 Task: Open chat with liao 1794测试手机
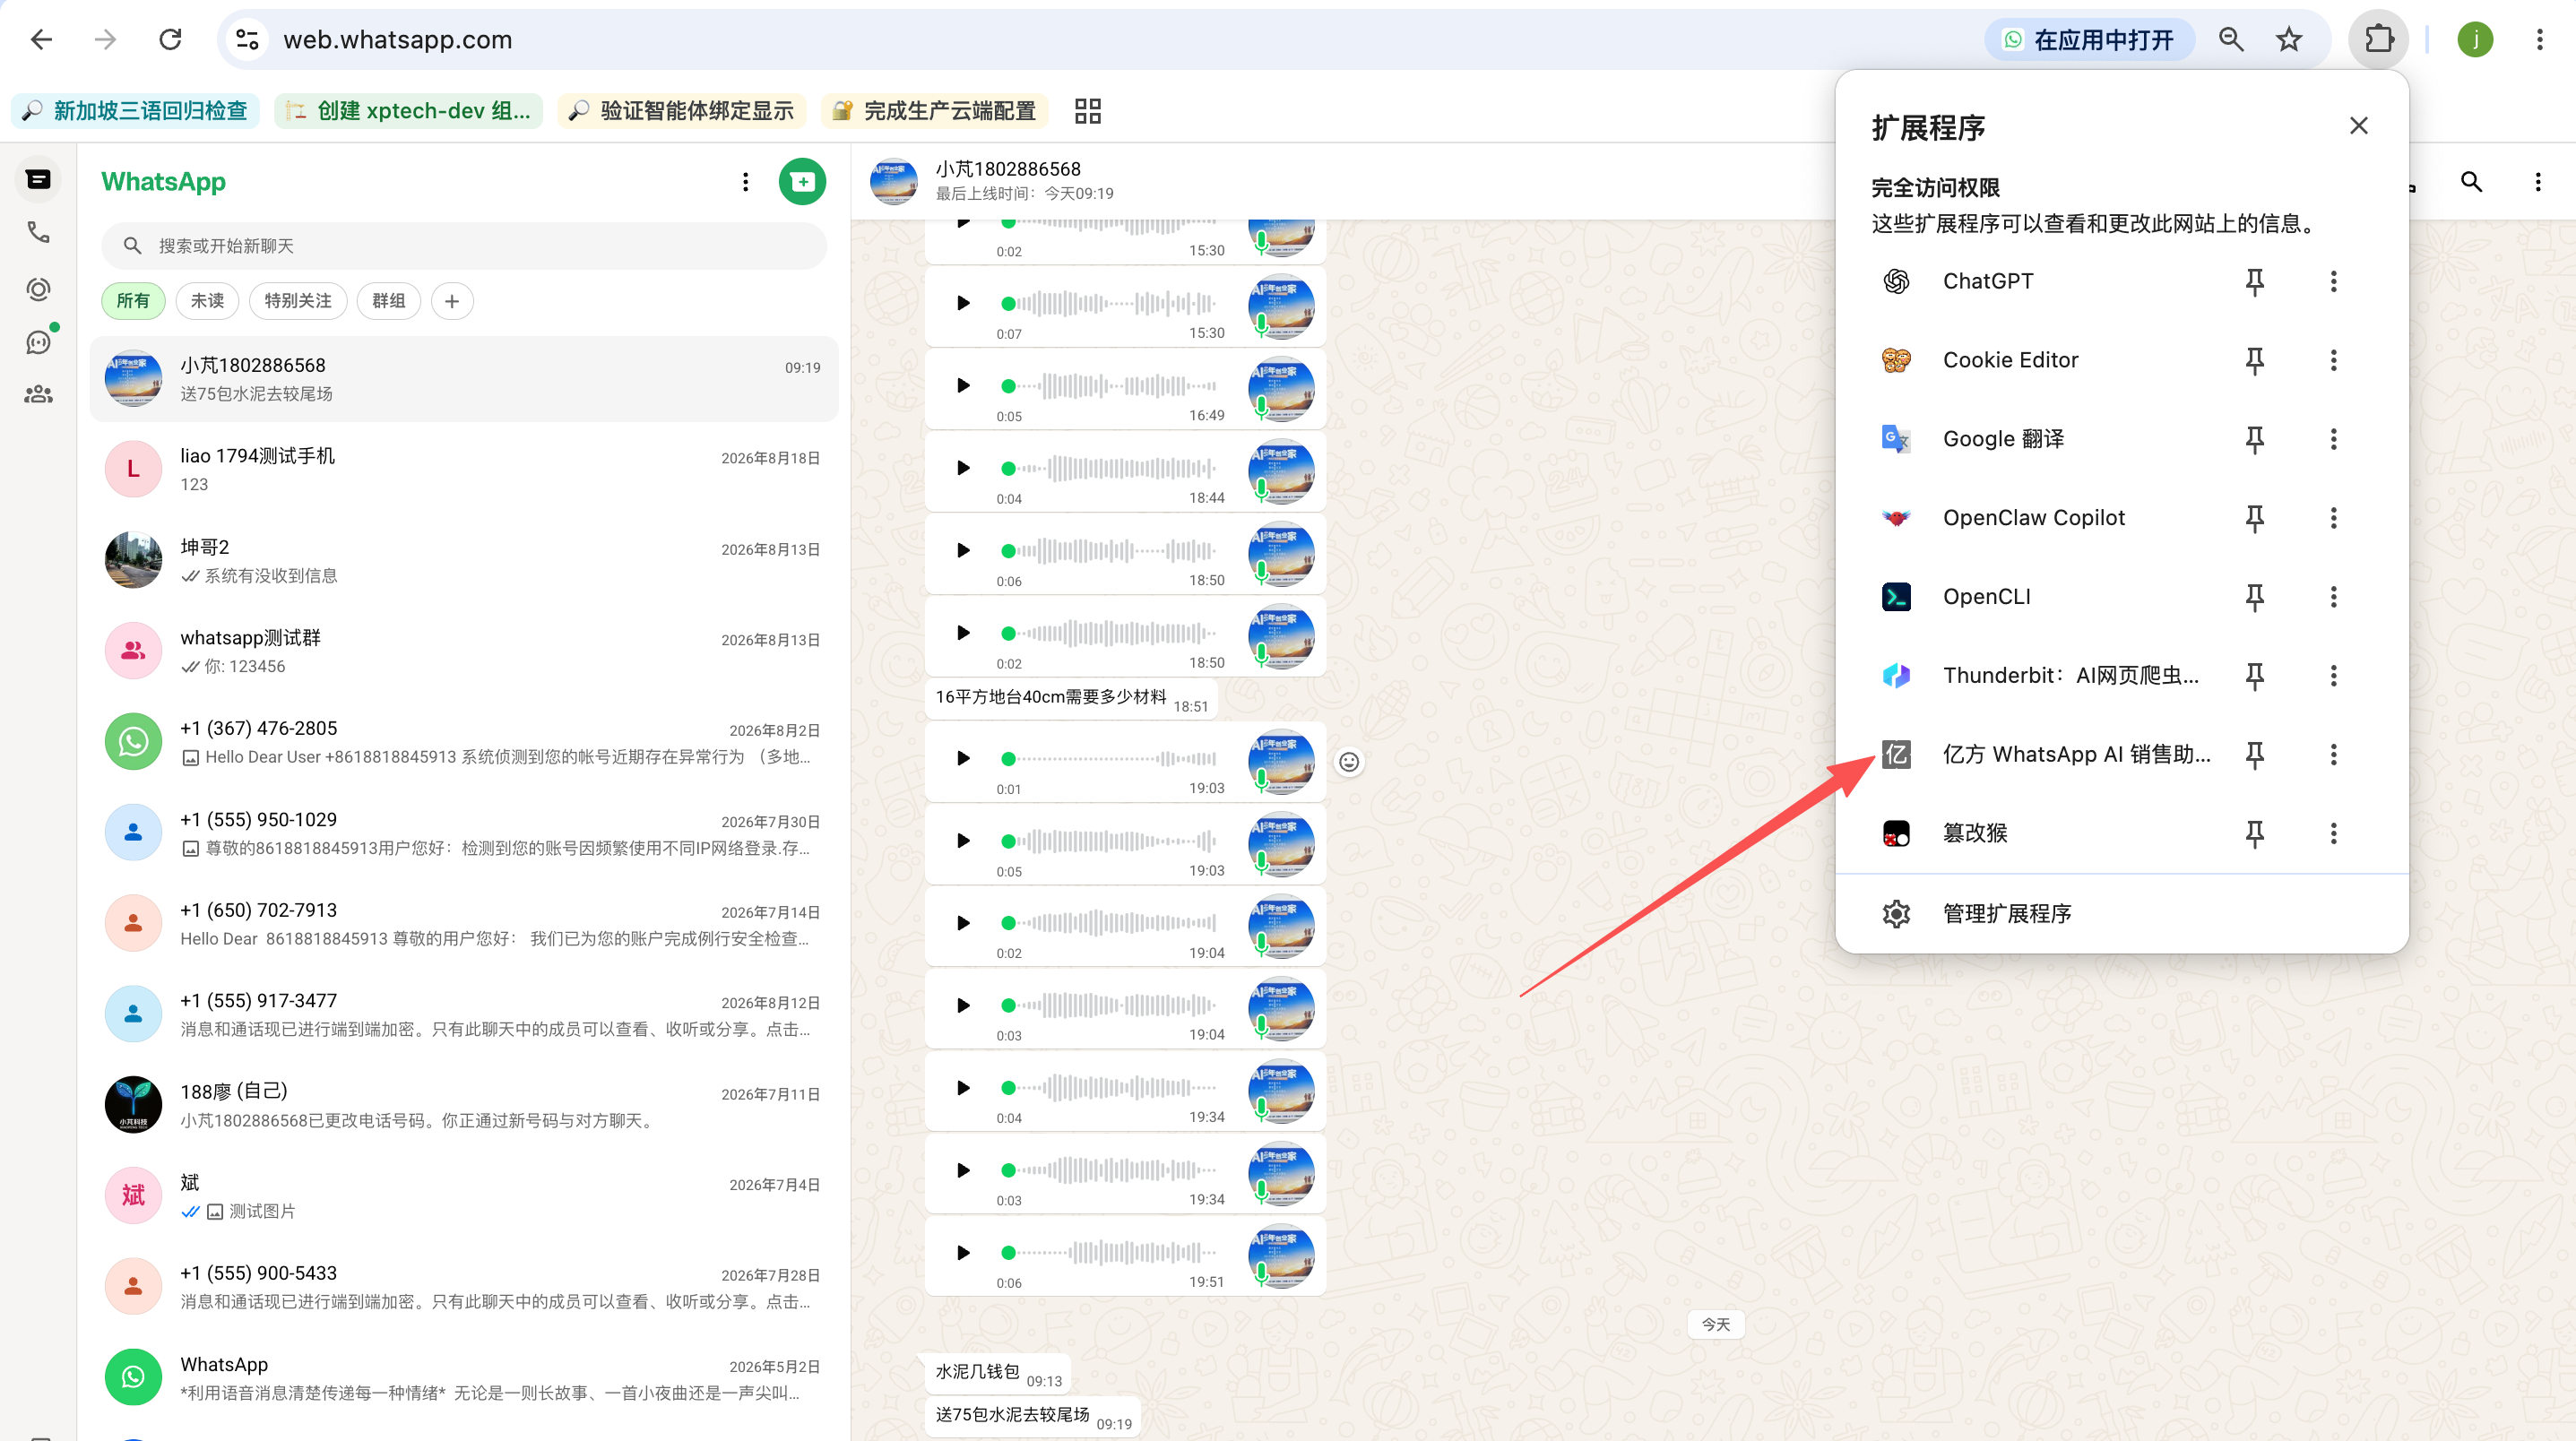tap(464, 470)
